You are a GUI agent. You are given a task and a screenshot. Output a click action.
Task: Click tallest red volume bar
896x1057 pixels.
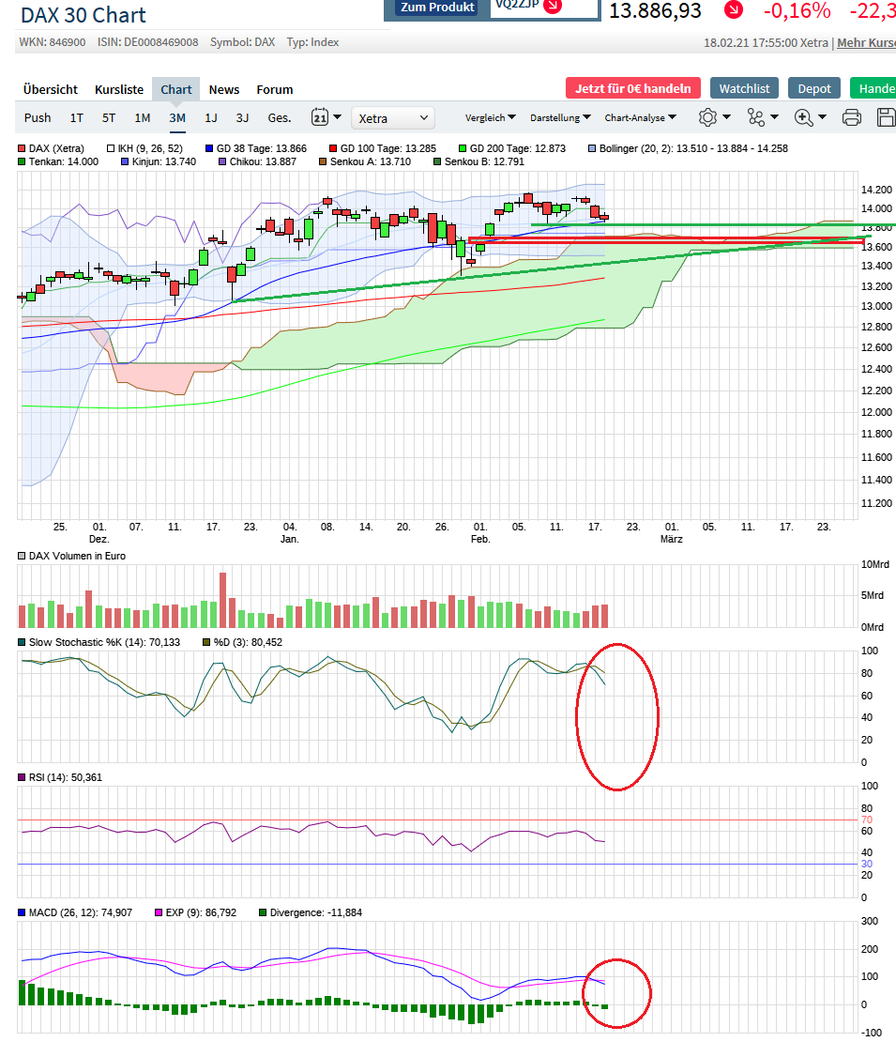(x=223, y=600)
